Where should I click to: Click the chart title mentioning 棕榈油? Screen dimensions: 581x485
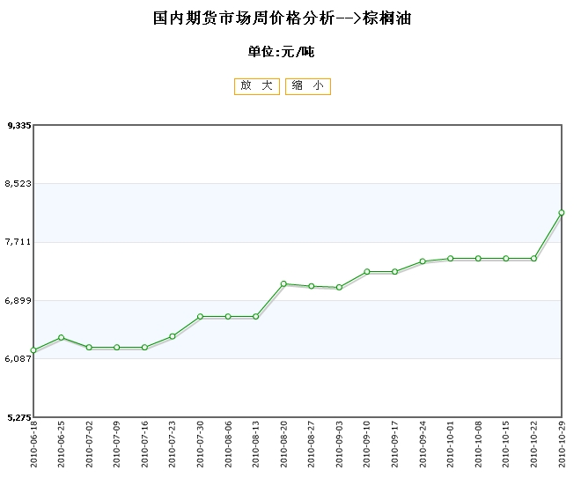tap(282, 18)
